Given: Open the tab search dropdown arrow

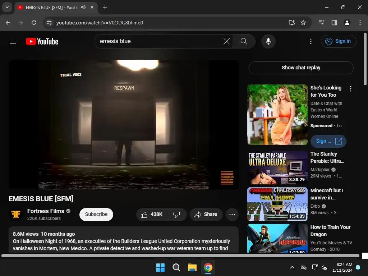Looking at the screenshot, I should tap(7, 7).
